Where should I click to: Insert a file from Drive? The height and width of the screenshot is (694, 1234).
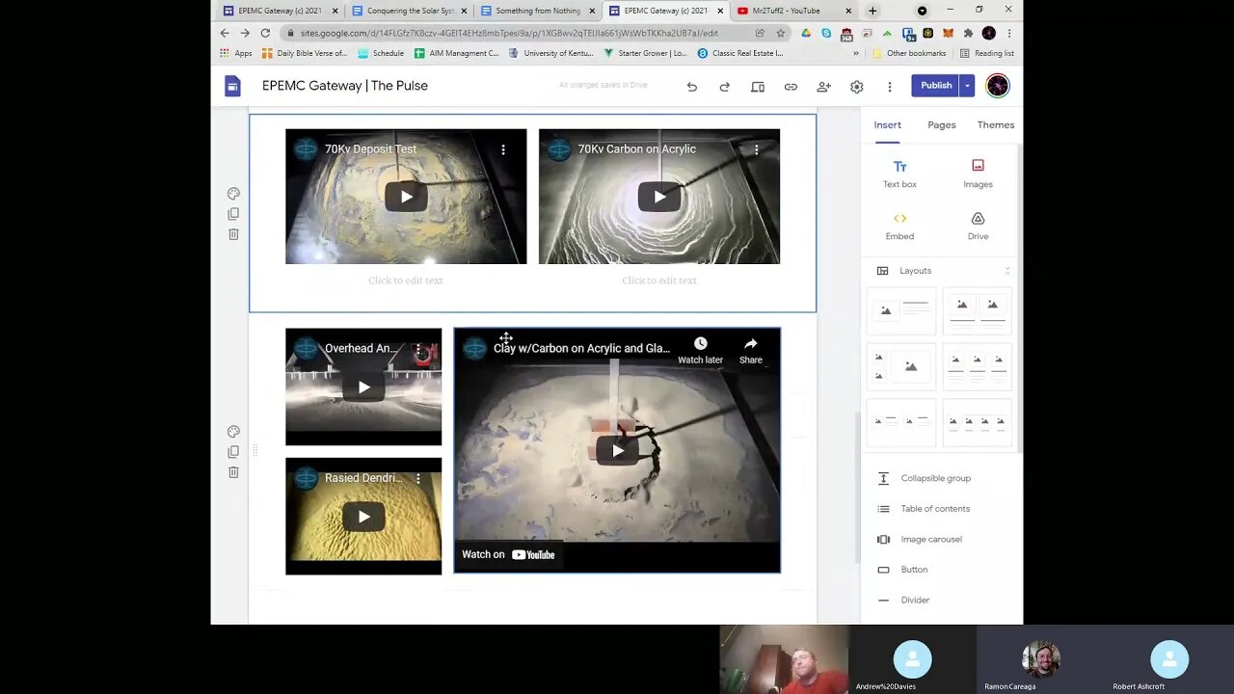point(978,227)
